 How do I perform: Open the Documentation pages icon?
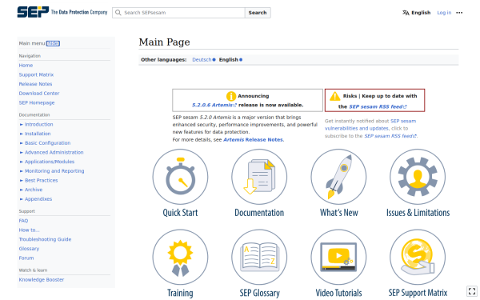click(x=259, y=177)
